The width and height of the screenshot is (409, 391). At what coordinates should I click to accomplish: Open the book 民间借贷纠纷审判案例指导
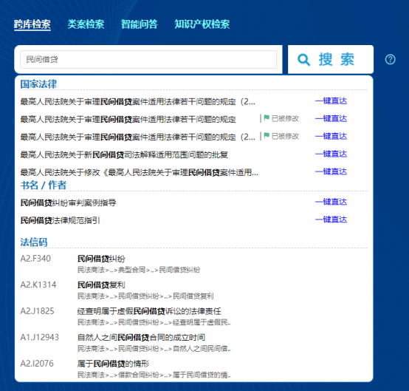click(x=69, y=203)
